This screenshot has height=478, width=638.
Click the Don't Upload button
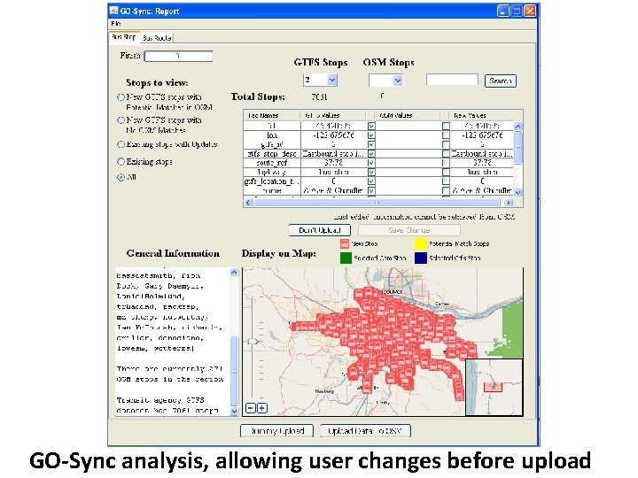pos(319,230)
